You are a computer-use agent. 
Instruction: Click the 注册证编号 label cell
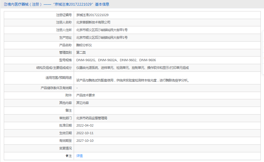(x=39, y=15)
